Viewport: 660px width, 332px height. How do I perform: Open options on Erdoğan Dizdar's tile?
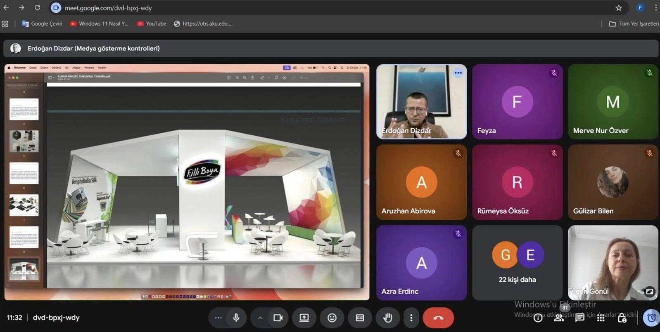click(458, 73)
